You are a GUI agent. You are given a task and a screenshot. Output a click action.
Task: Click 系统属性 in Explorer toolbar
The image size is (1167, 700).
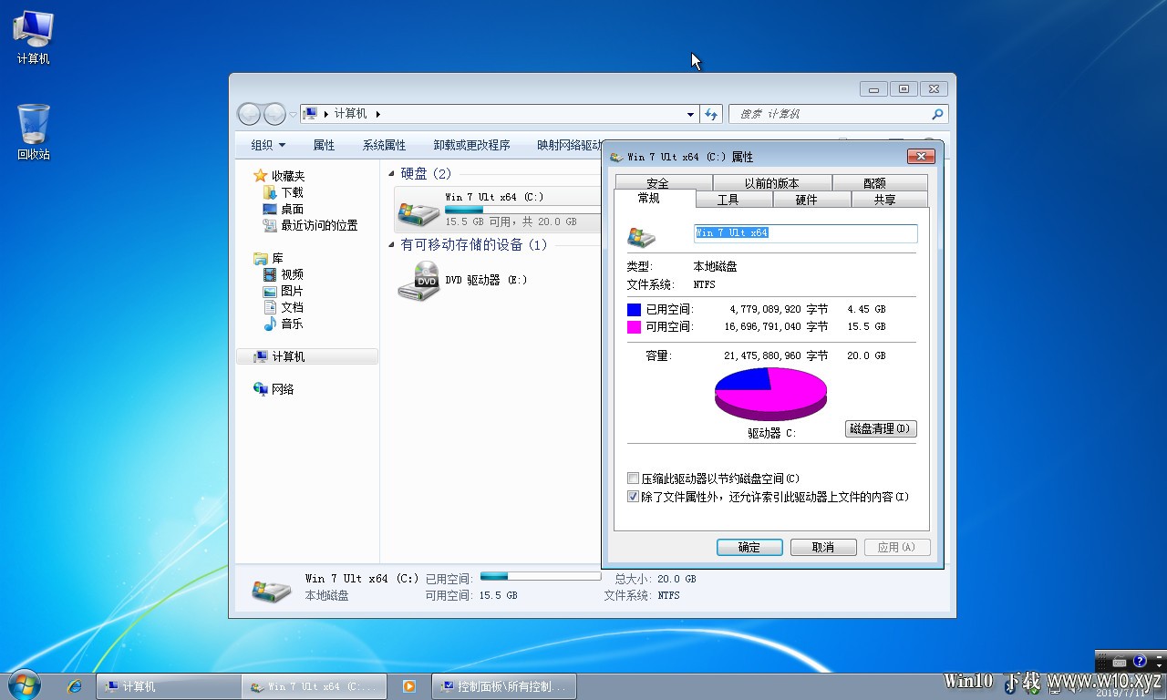[384, 145]
